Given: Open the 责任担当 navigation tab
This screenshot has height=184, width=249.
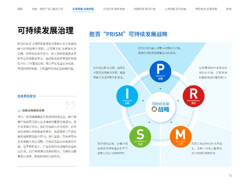Looking at the screenshot, I should [206, 9].
